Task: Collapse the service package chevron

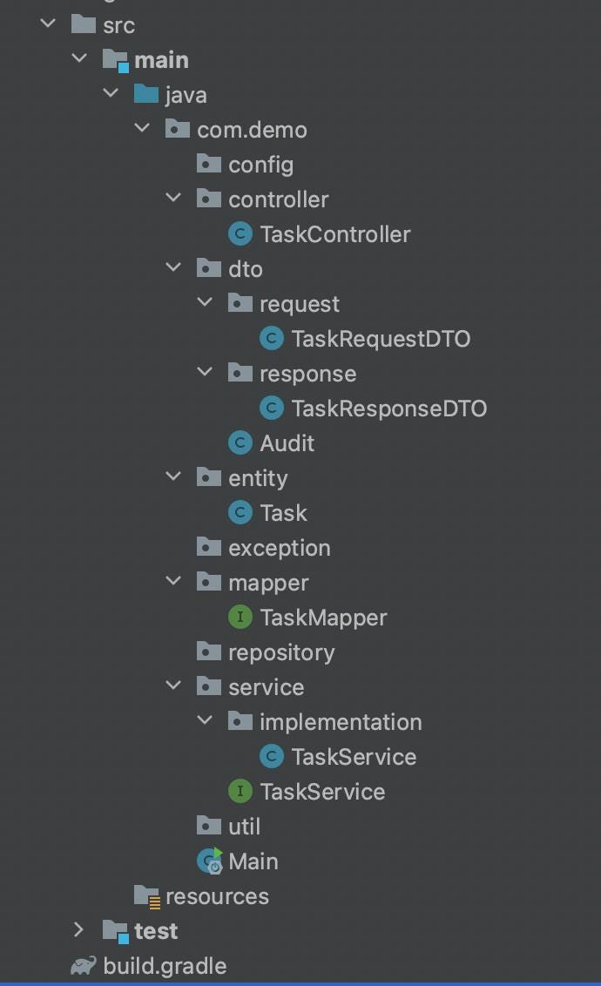Action: (x=172, y=685)
